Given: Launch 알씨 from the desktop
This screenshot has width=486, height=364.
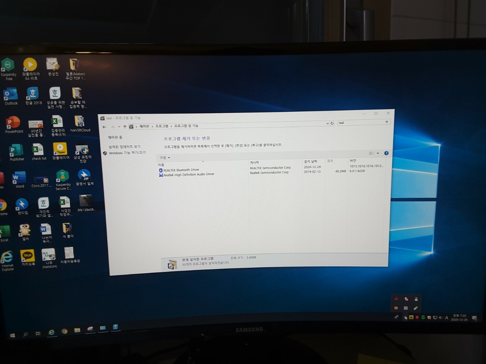Looking at the screenshot, I should (25, 232).
